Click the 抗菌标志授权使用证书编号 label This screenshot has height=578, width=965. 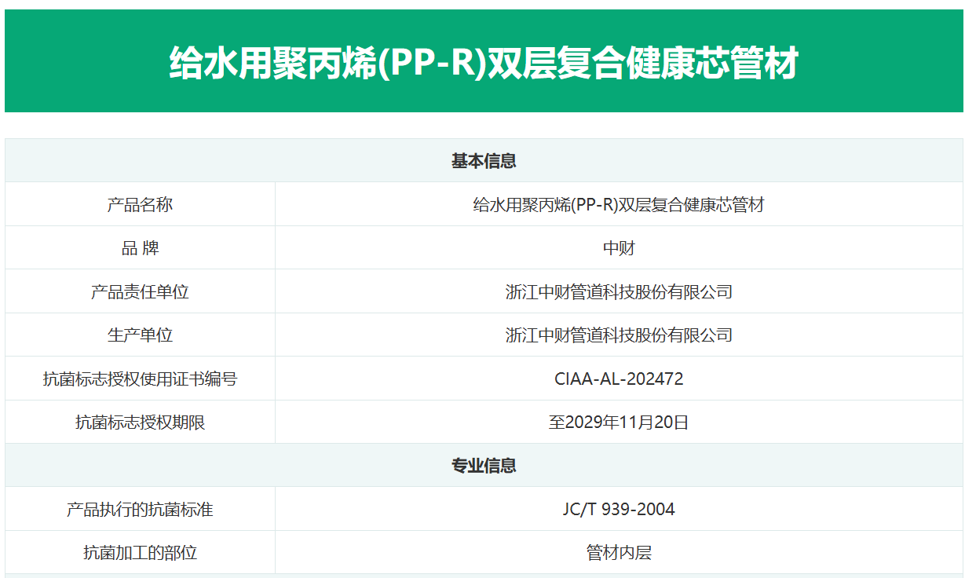tap(140, 379)
